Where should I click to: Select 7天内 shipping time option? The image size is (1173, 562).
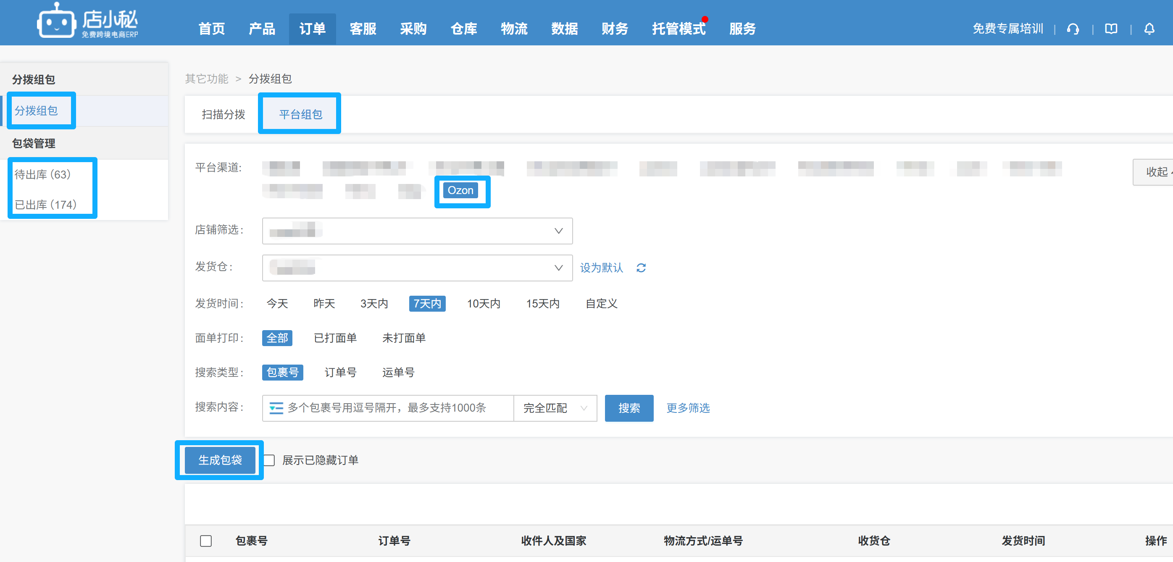[x=427, y=304]
